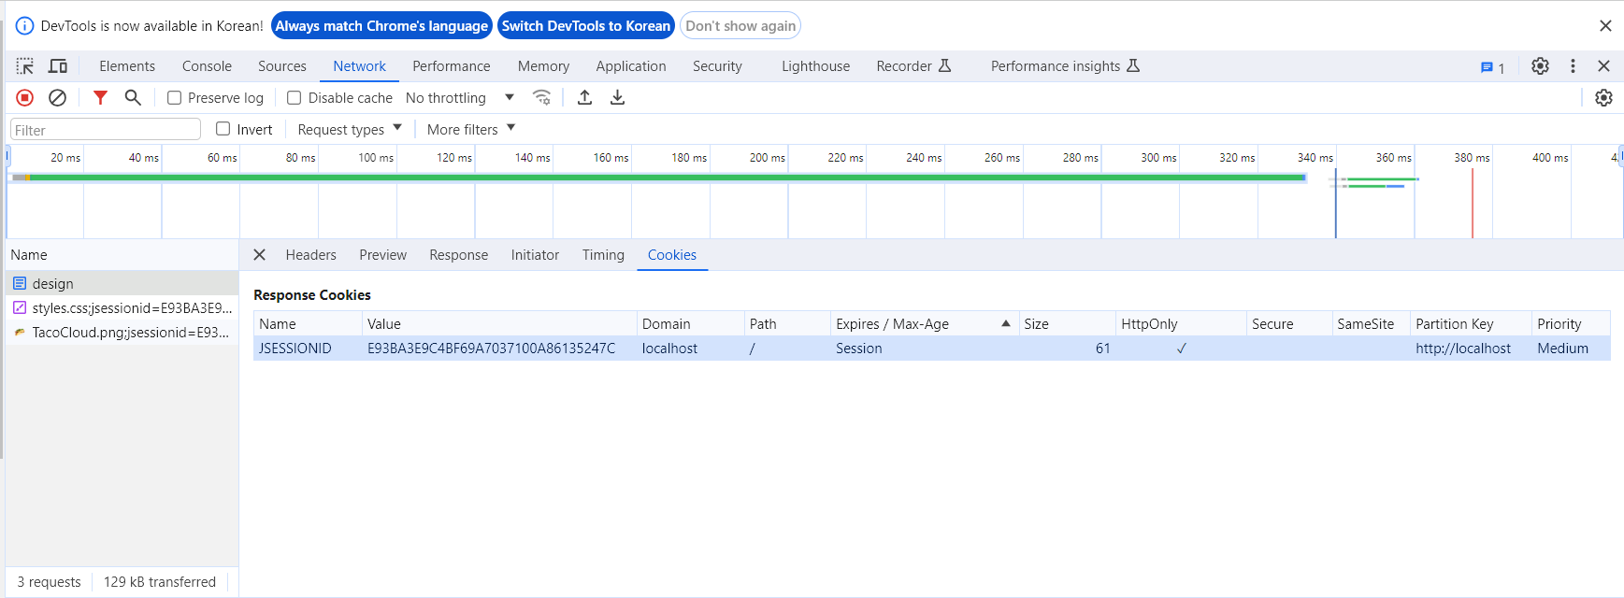Focus the Filter text field

tap(106, 130)
